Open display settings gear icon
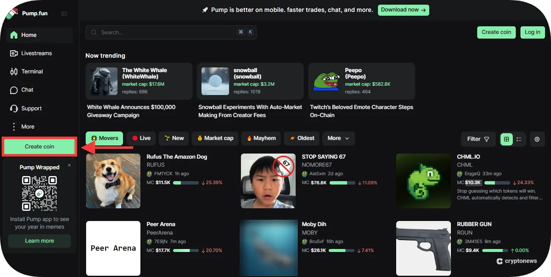The image size is (551, 277). 537,139
